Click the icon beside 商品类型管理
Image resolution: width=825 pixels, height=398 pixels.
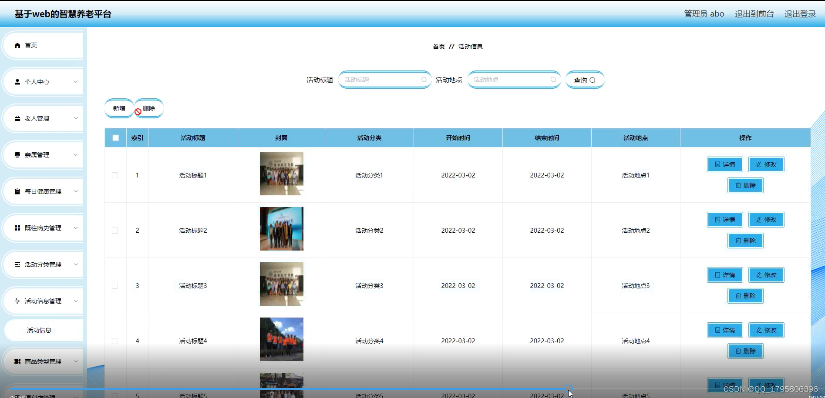pyautogui.click(x=17, y=361)
